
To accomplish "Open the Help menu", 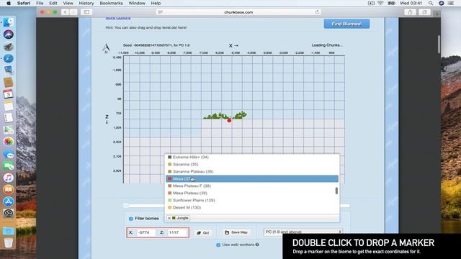I will tap(156, 3).
